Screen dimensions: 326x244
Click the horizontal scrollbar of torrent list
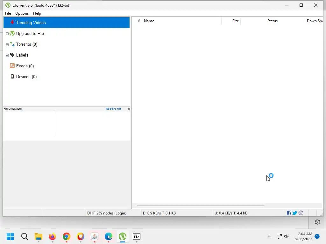(x=201, y=206)
